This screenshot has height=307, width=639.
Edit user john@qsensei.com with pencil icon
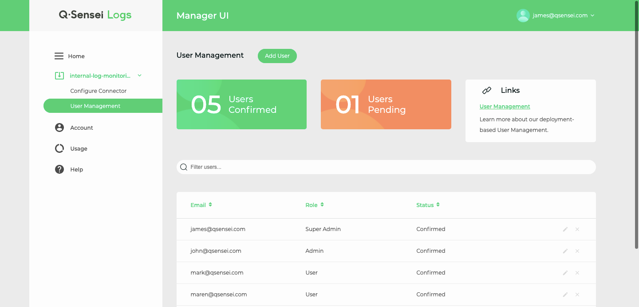tap(565, 251)
